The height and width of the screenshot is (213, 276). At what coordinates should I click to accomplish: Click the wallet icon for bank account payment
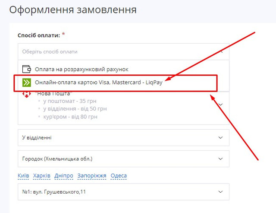click(x=27, y=69)
